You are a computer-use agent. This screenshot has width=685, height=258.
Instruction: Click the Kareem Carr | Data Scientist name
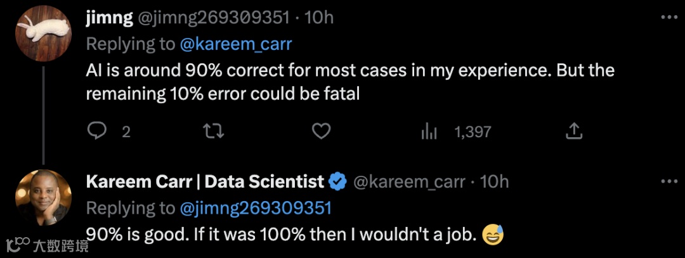(205, 182)
